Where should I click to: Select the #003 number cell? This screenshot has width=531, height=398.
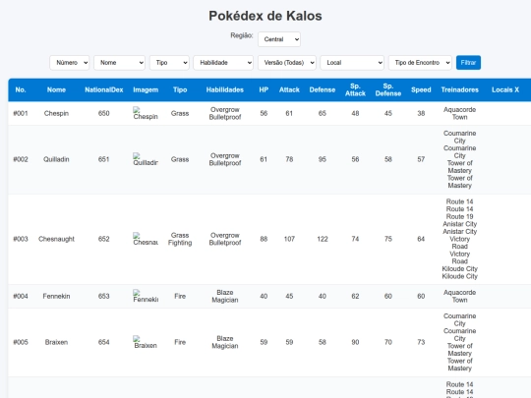[21, 239]
